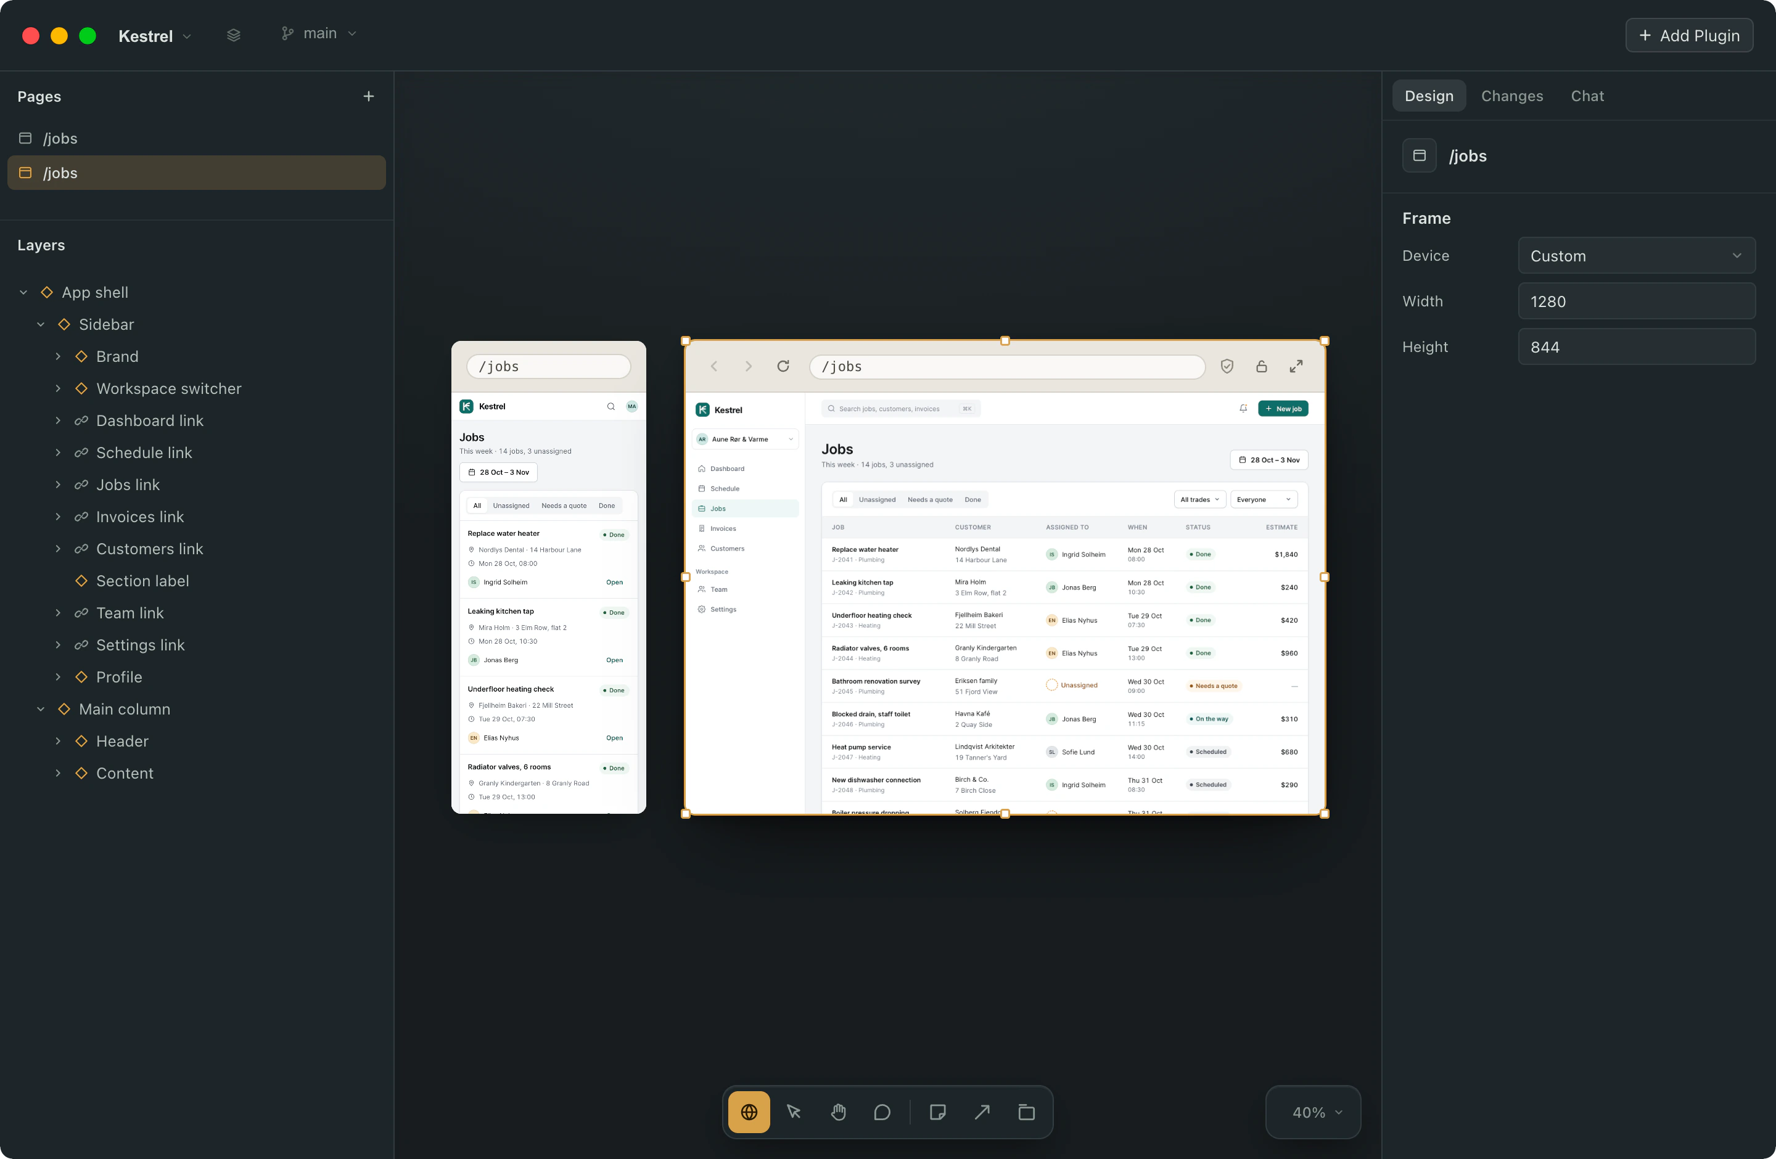Open All trades filter in desktop preview
The width and height of the screenshot is (1776, 1159).
click(x=1200, y=500)
